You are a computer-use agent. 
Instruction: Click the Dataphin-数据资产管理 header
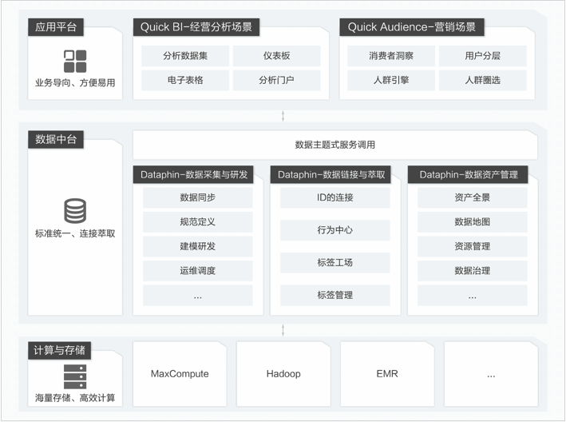pos(468,175)
